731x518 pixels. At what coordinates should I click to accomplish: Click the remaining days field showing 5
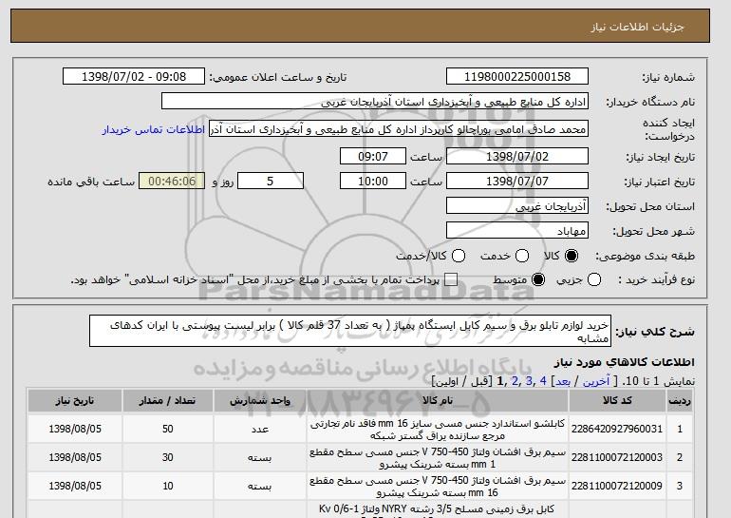click(x=271, y=182)
